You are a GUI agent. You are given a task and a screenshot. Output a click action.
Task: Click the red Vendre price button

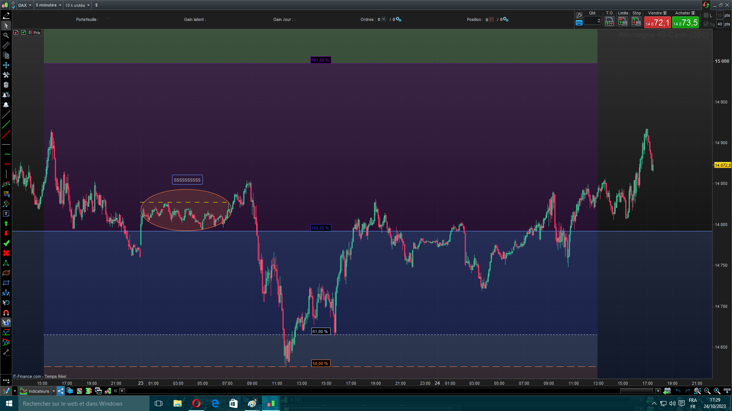[657, 23]
